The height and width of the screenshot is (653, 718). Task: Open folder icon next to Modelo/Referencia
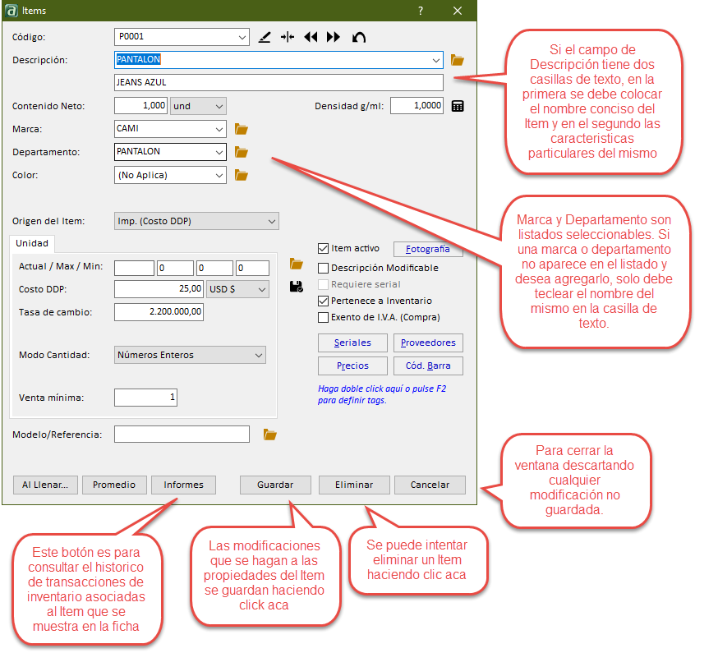click(269, 435)
